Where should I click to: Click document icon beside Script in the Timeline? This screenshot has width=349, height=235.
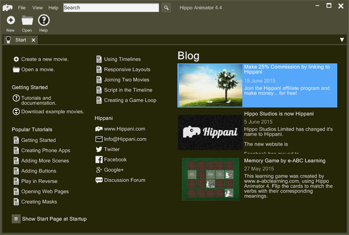tap(99, 90)
